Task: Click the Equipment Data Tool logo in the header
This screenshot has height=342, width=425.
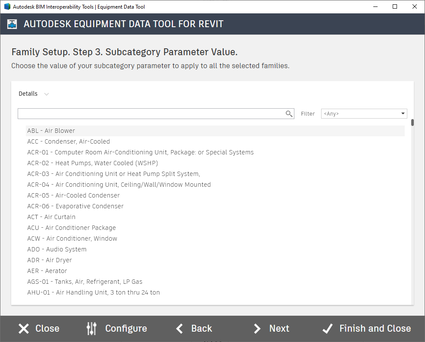Action: [12, 24]
